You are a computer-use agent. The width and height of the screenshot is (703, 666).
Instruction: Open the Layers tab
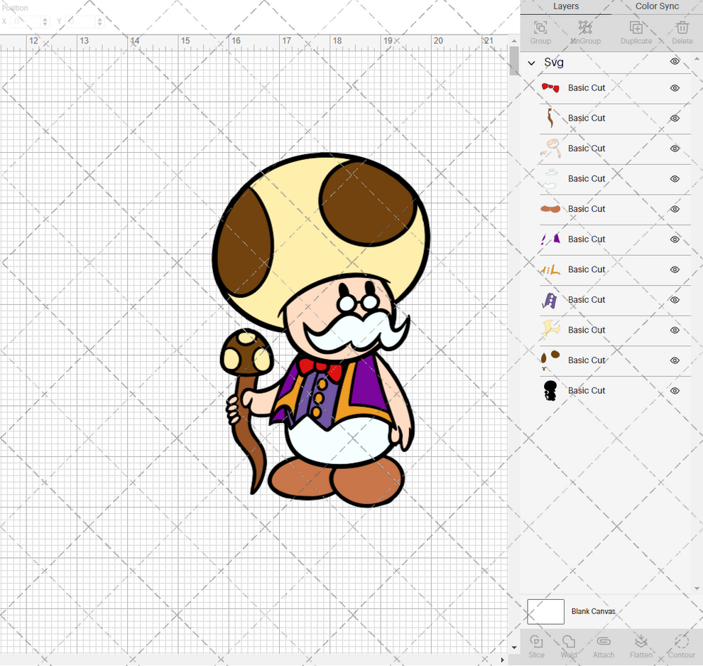[566, 6]
